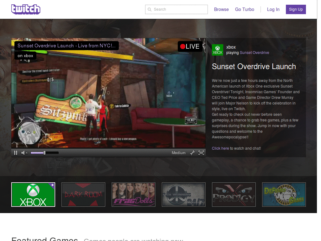Viewport: 321px width, 241px height.
Task: Select the Prodigy carousel thumbnail
Action: coord(234,195)
